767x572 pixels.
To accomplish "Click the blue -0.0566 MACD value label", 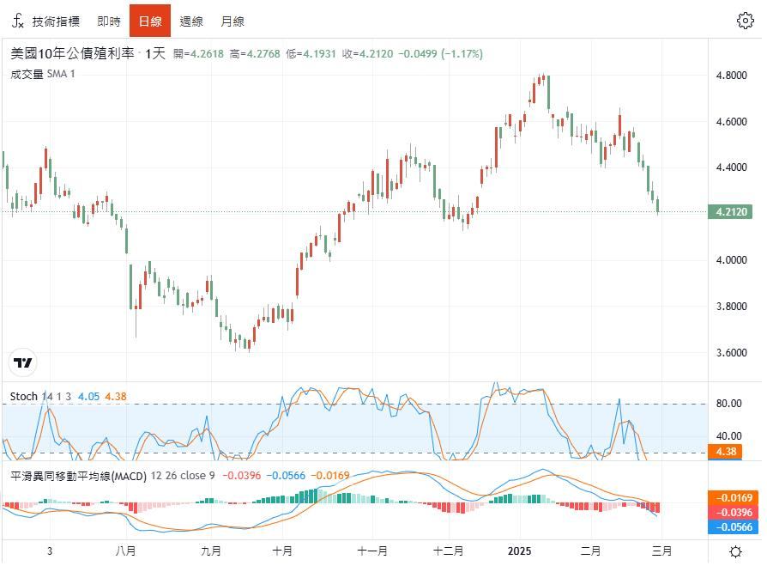I will click(x=734, y=527).
